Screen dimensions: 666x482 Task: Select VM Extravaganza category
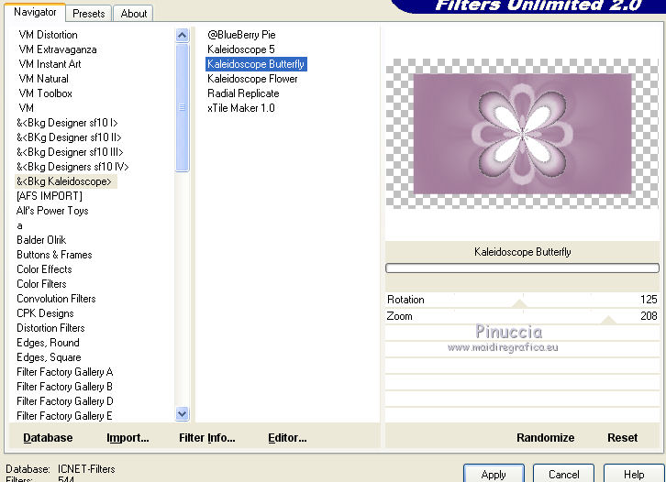[58, 49]
